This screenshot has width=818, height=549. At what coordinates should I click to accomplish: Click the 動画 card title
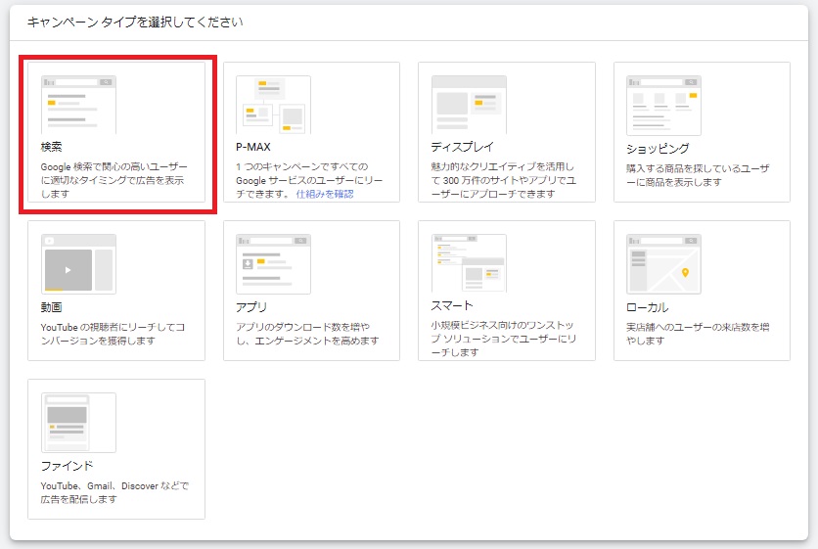tap(51, 307)
